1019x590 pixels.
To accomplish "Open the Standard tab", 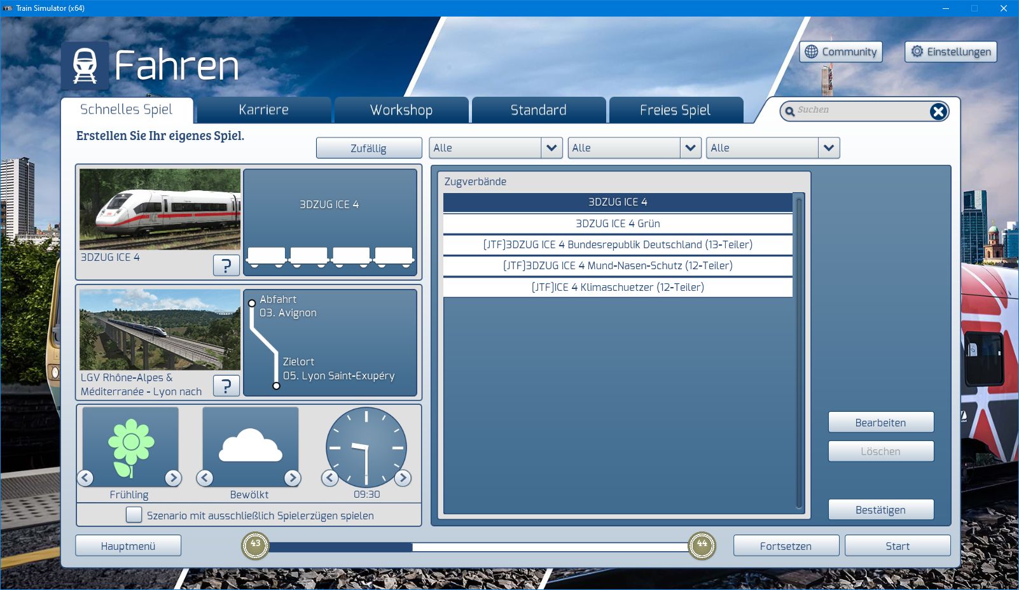I will pos(539,110).
